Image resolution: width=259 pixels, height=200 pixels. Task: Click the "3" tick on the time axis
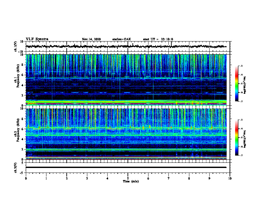87,178
